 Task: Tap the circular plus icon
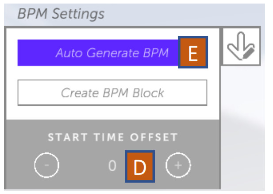click(178, 165)
